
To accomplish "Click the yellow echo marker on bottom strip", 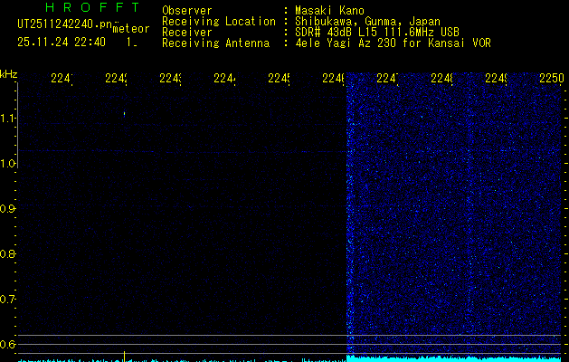I will 125,357.
